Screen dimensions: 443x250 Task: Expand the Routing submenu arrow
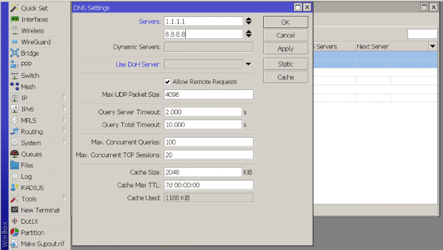64,131
